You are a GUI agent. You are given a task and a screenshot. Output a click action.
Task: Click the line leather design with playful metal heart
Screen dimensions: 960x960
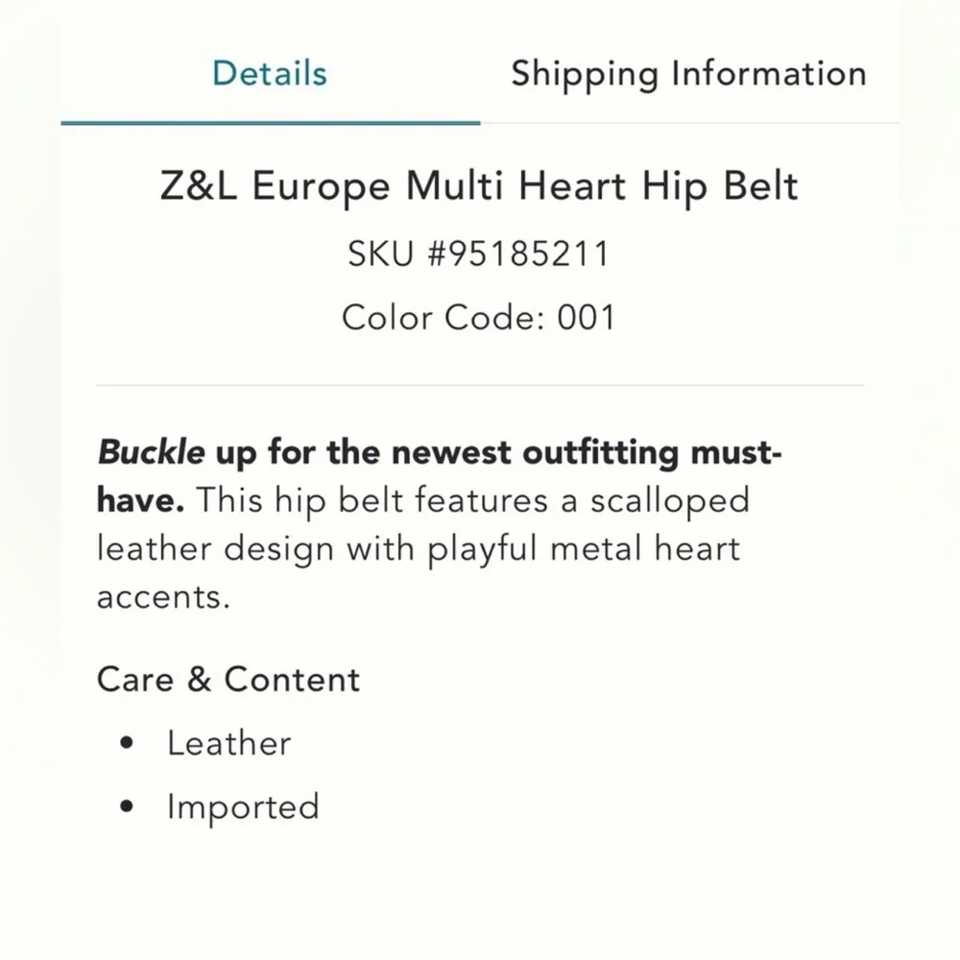(x=419, y=548)
